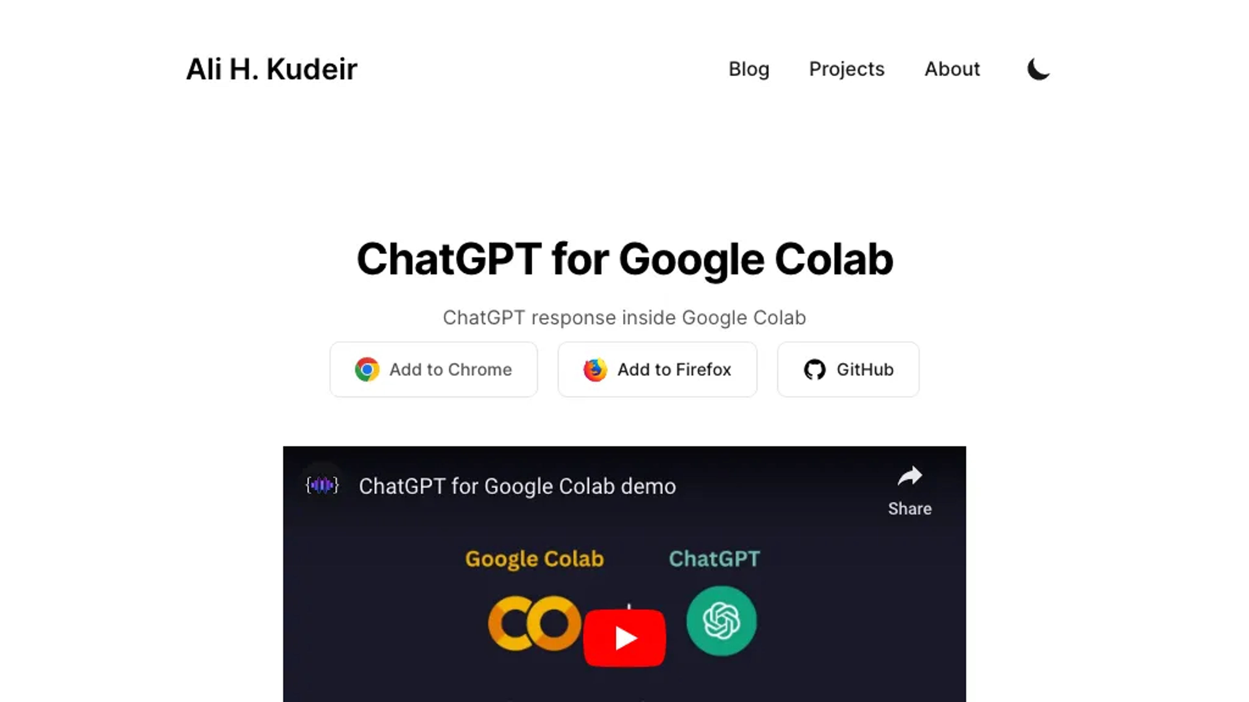
Task: Click the Blog navigation menu item
Action: [749, 69]
